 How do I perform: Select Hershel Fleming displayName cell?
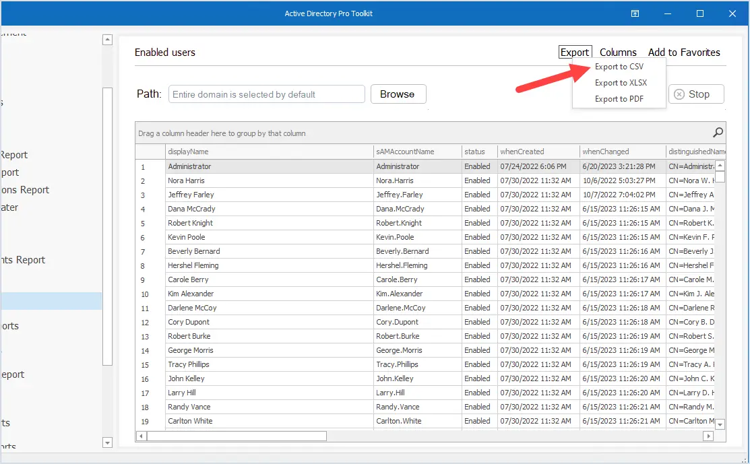270,265
